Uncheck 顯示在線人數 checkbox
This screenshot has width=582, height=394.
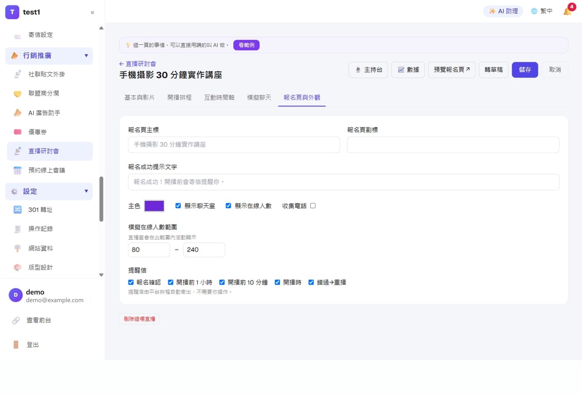click(x=228, y=205)
